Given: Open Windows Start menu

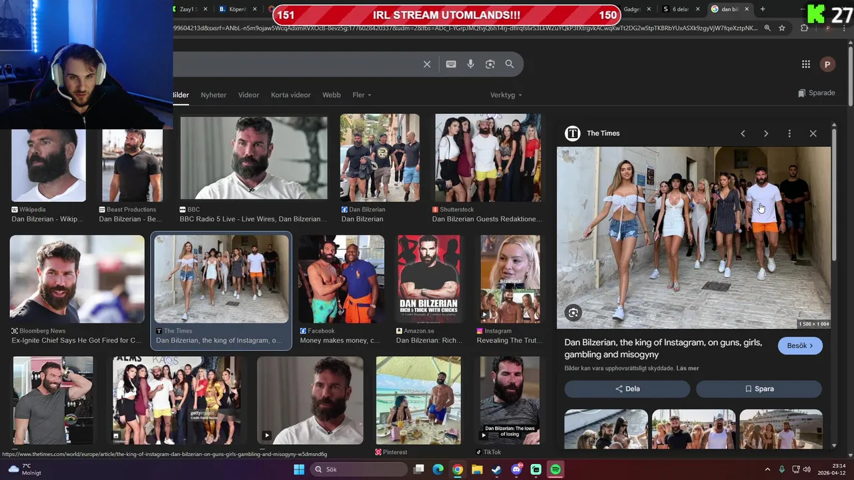Looking at the screenshot, I should [299, 469].
